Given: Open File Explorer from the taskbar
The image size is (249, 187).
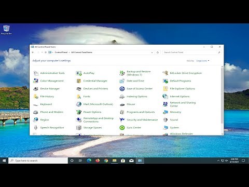Looking at the screenshot, I should (114, 161).
